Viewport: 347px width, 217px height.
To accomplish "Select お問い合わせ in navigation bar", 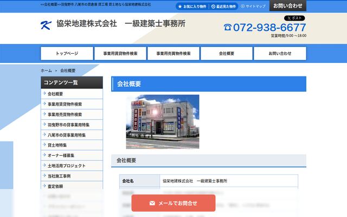I will click(x=280, y=53).
